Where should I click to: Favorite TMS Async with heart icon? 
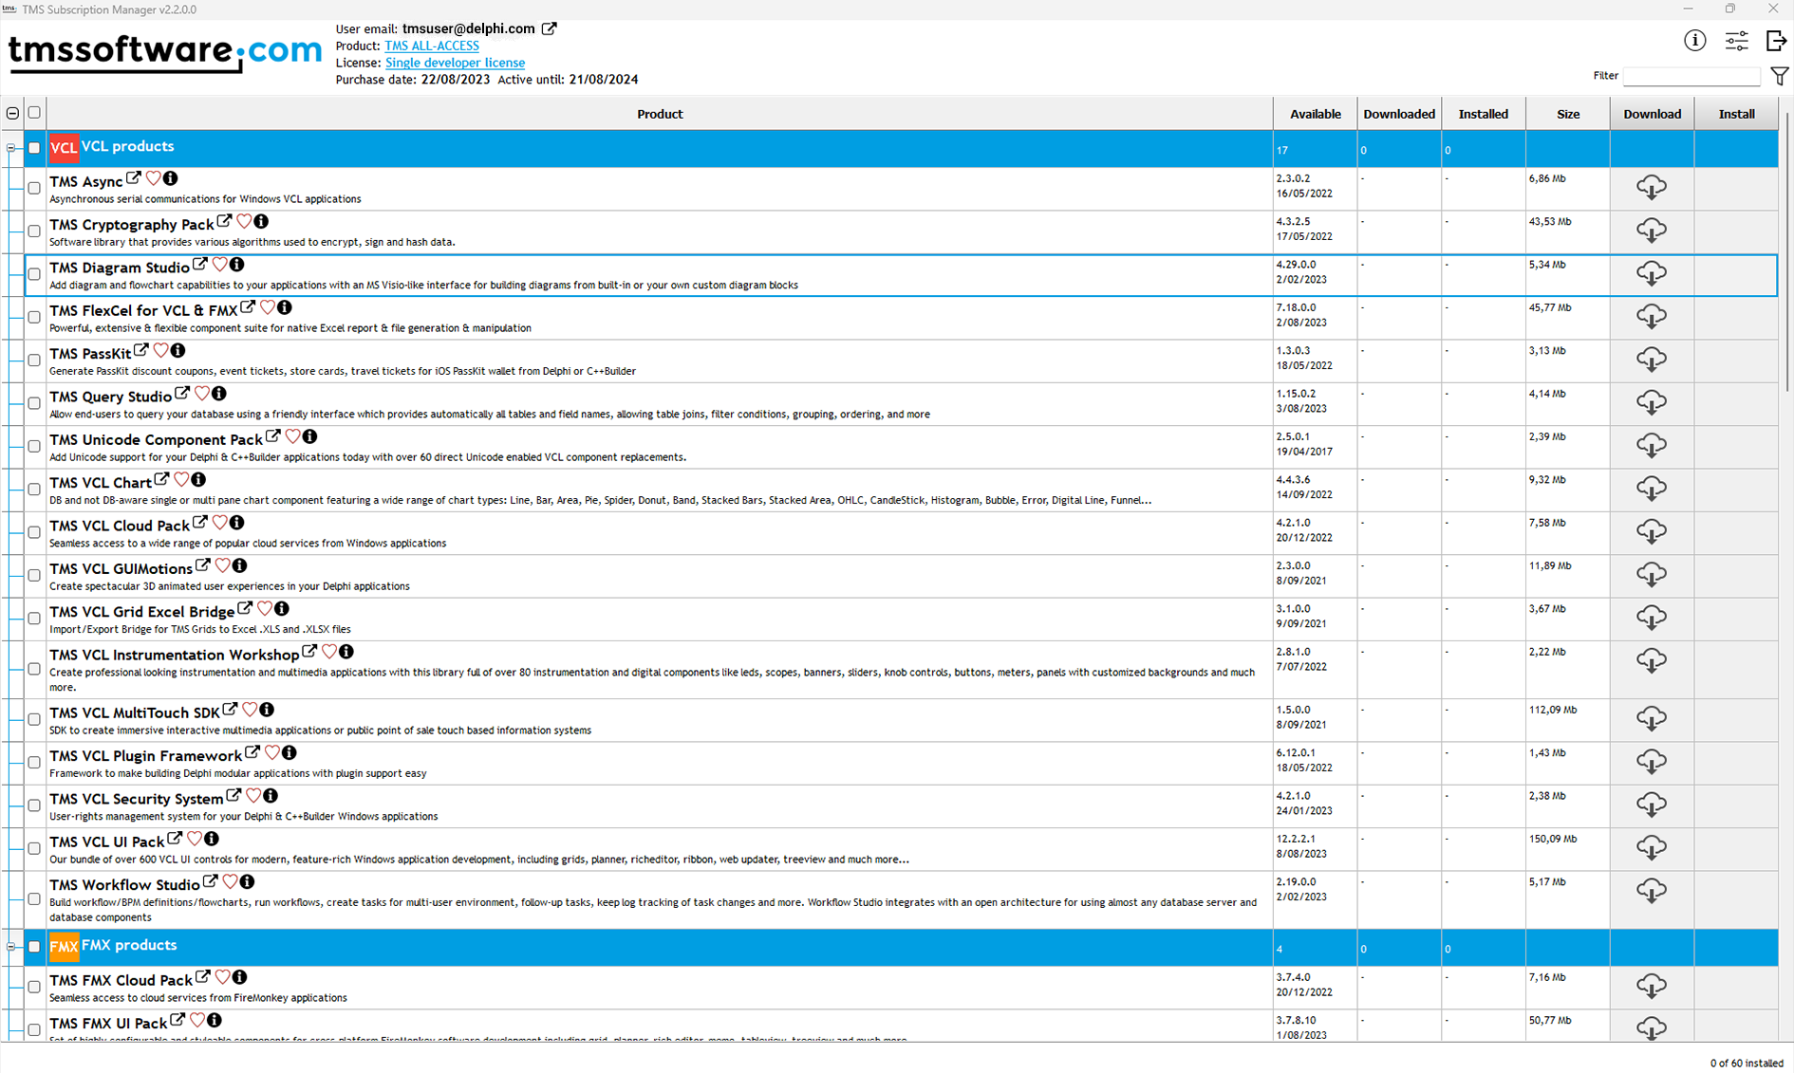[153, 178]
